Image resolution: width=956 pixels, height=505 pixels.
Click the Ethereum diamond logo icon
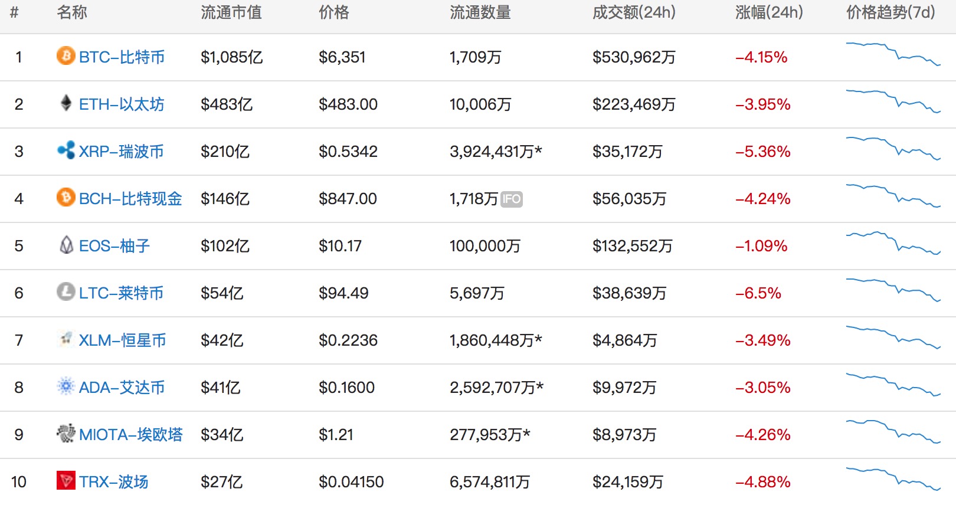pyautogui.click(x=66, y=103)
